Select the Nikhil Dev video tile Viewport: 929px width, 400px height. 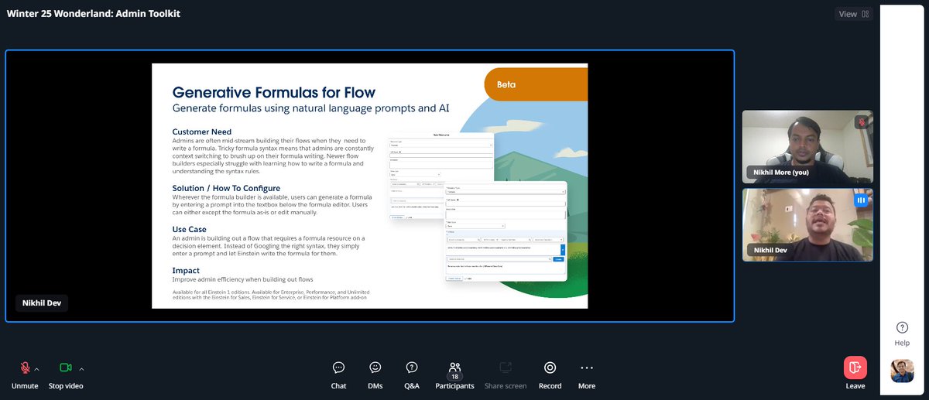807,225
